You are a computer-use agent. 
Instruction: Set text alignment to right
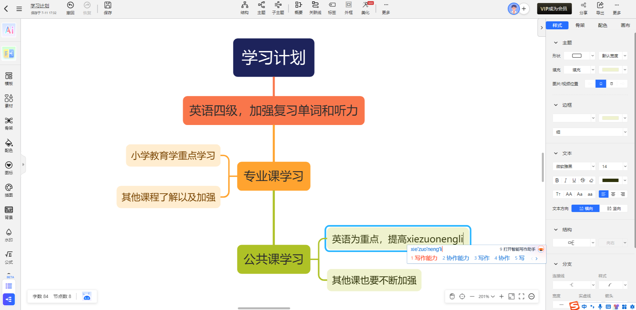tap(623, 194)
